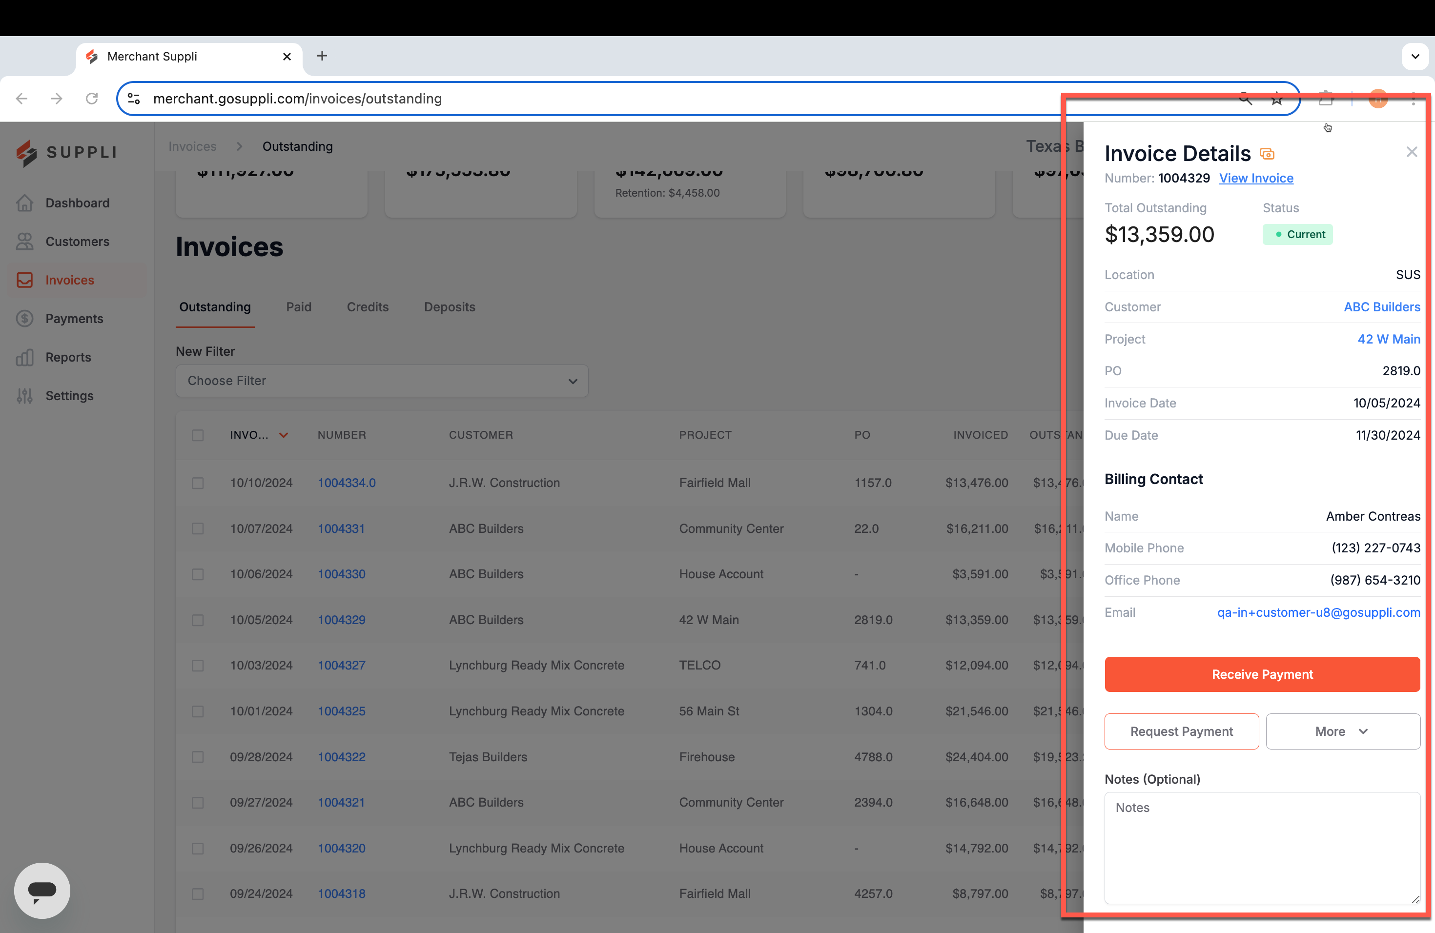The image size is (1435, 933).
Task: Open ABC Builders customer link
Action: point(1382,307)
